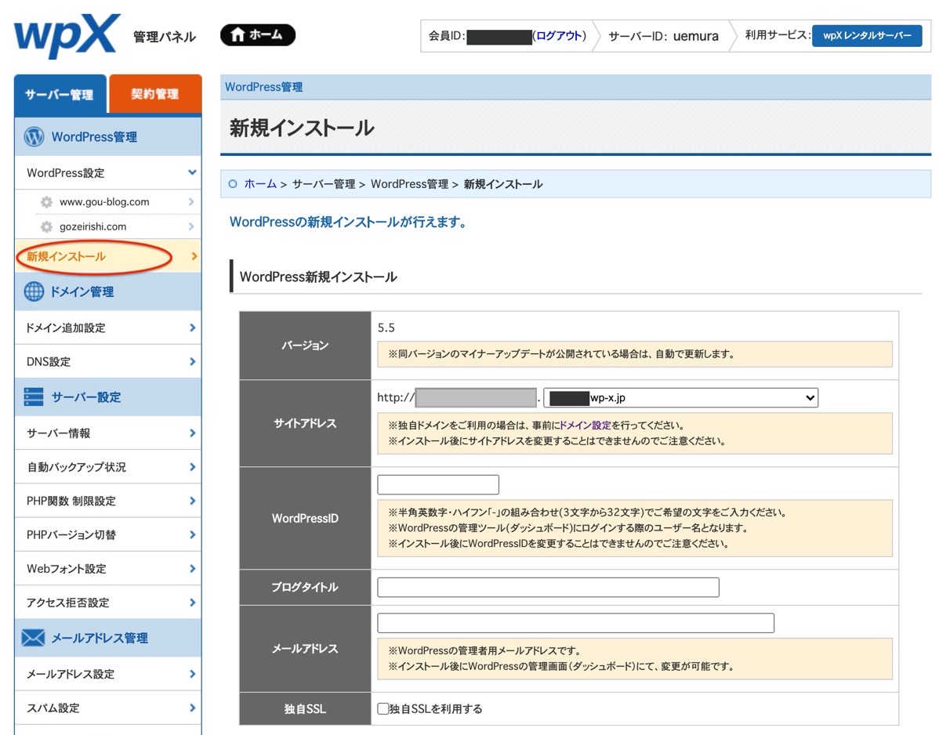Image resolution: width=939 pixels, height=735 pixels.
Task: Collapse the WordPress設定 section chevron
Action: pos(191,172)
